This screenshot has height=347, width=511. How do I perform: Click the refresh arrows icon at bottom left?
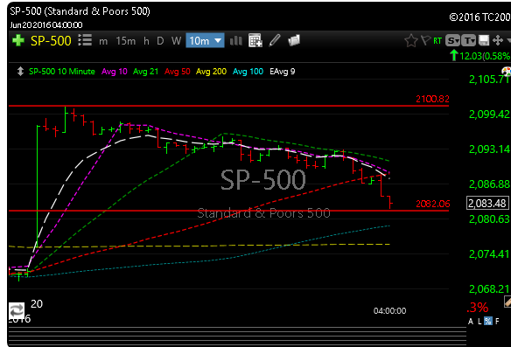pos(17,310)
